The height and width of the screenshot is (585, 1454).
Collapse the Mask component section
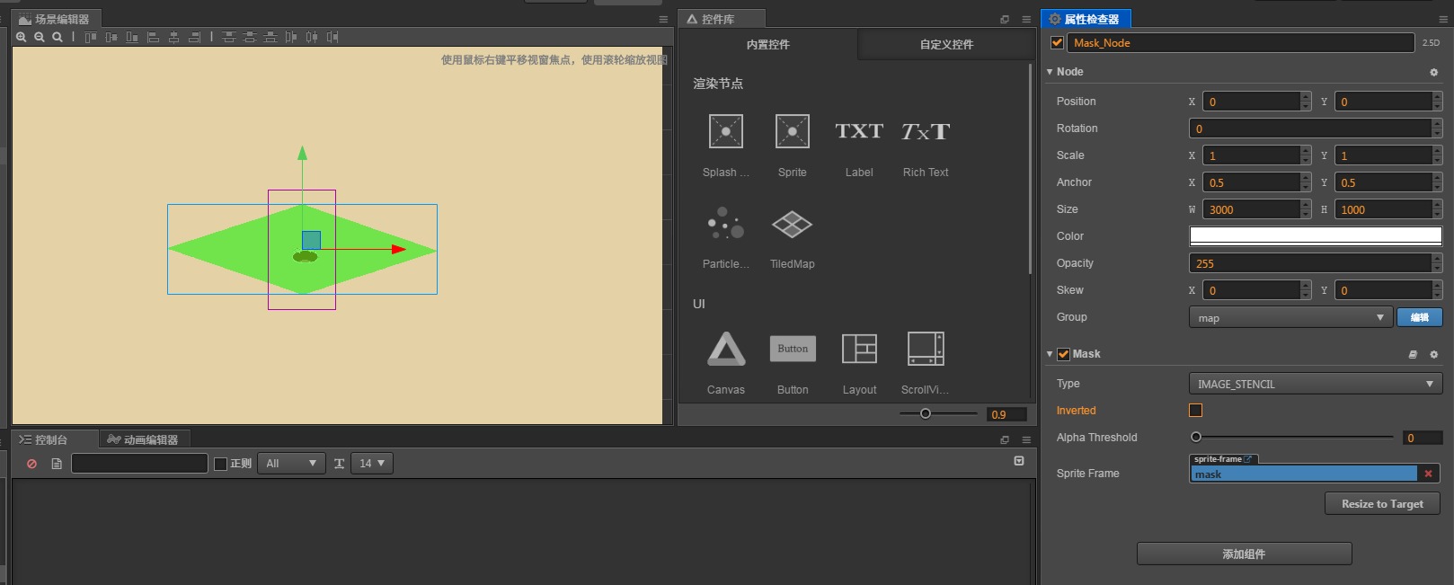pos(1050,354)
